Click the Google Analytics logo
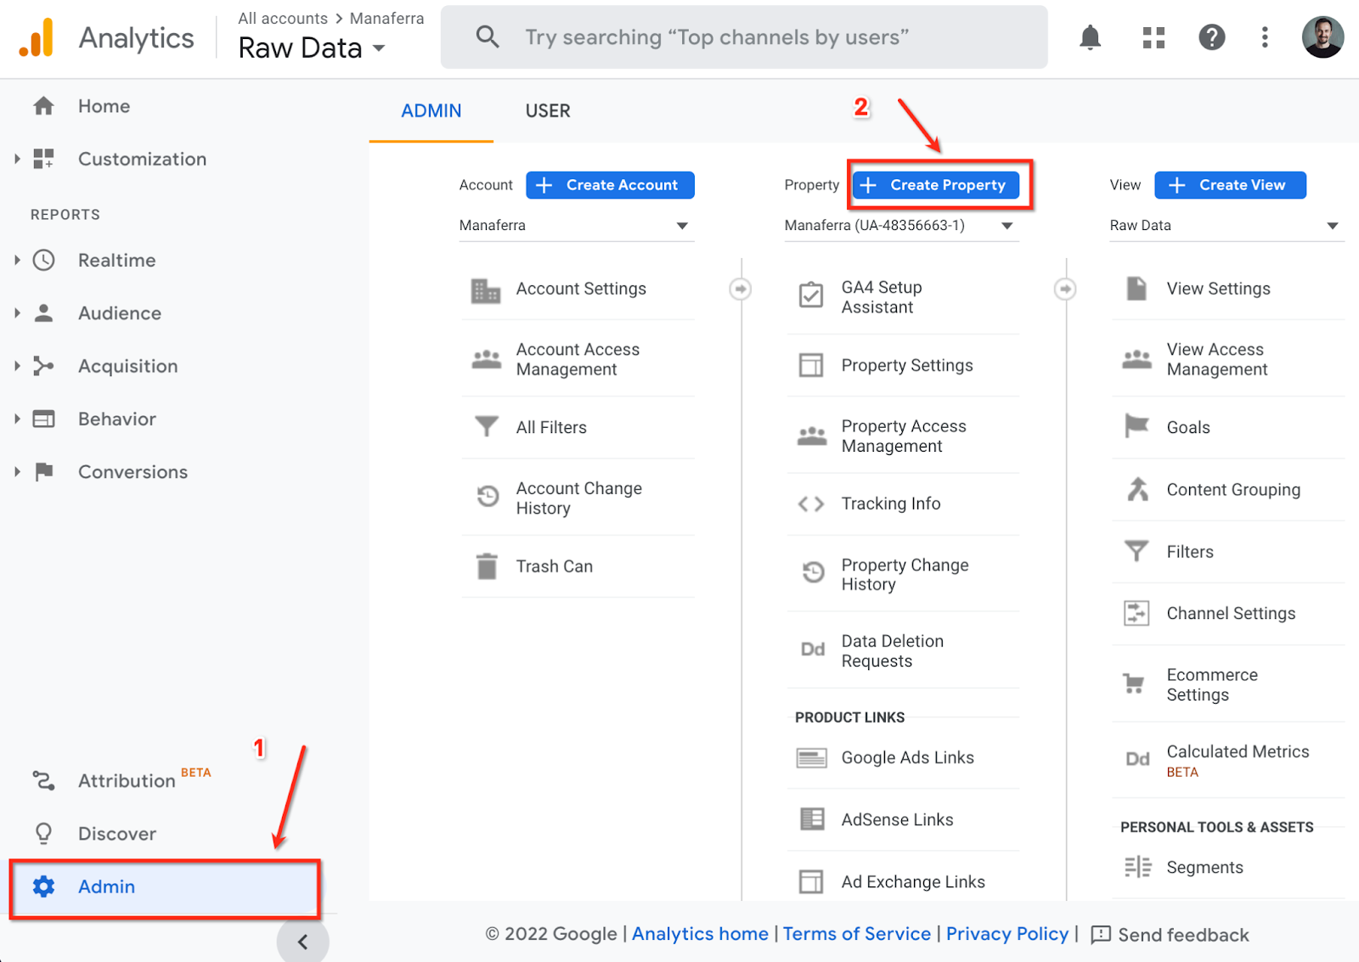Viewport: 1359px width, 962px height. point(37,38)
